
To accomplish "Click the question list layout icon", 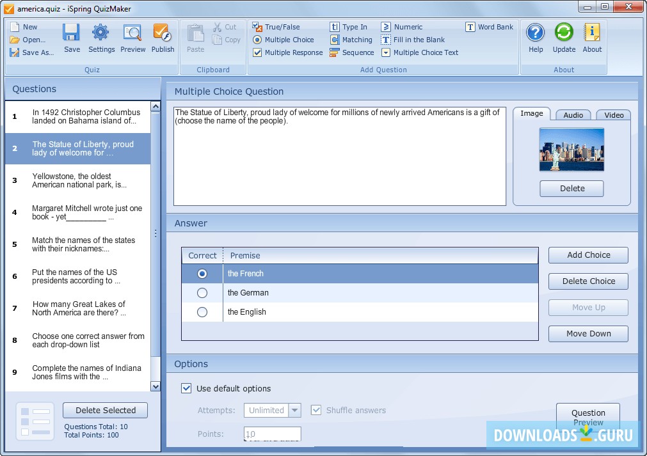I will point(35,421).
